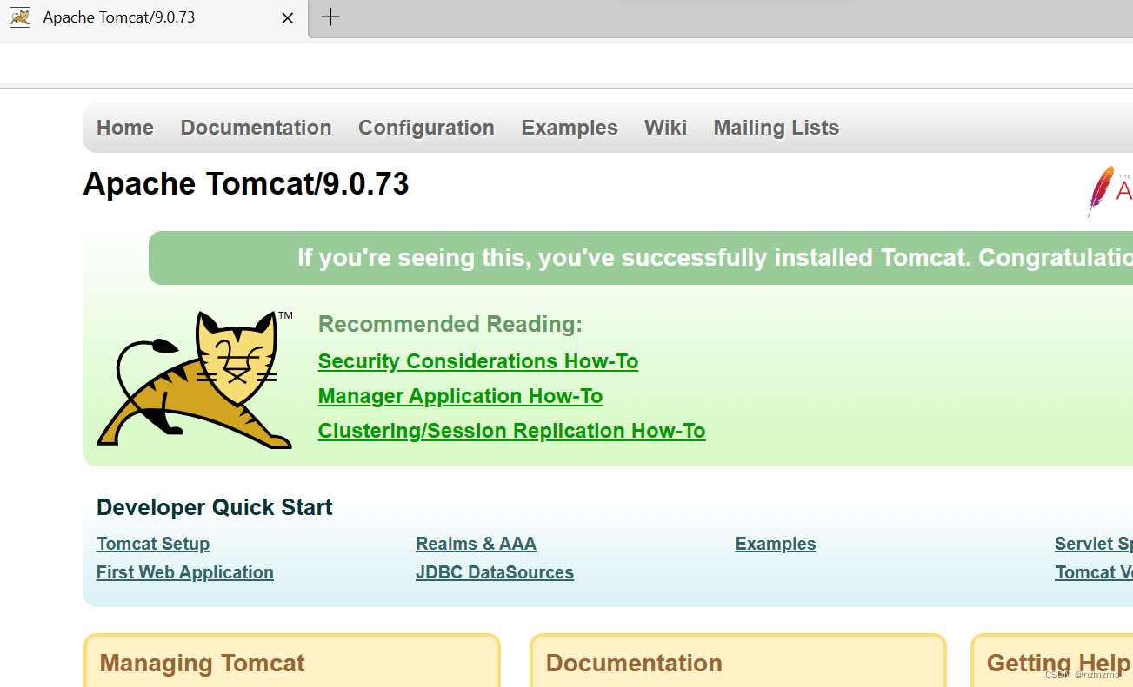Open Documentation in navigation bar

(256, 128)
